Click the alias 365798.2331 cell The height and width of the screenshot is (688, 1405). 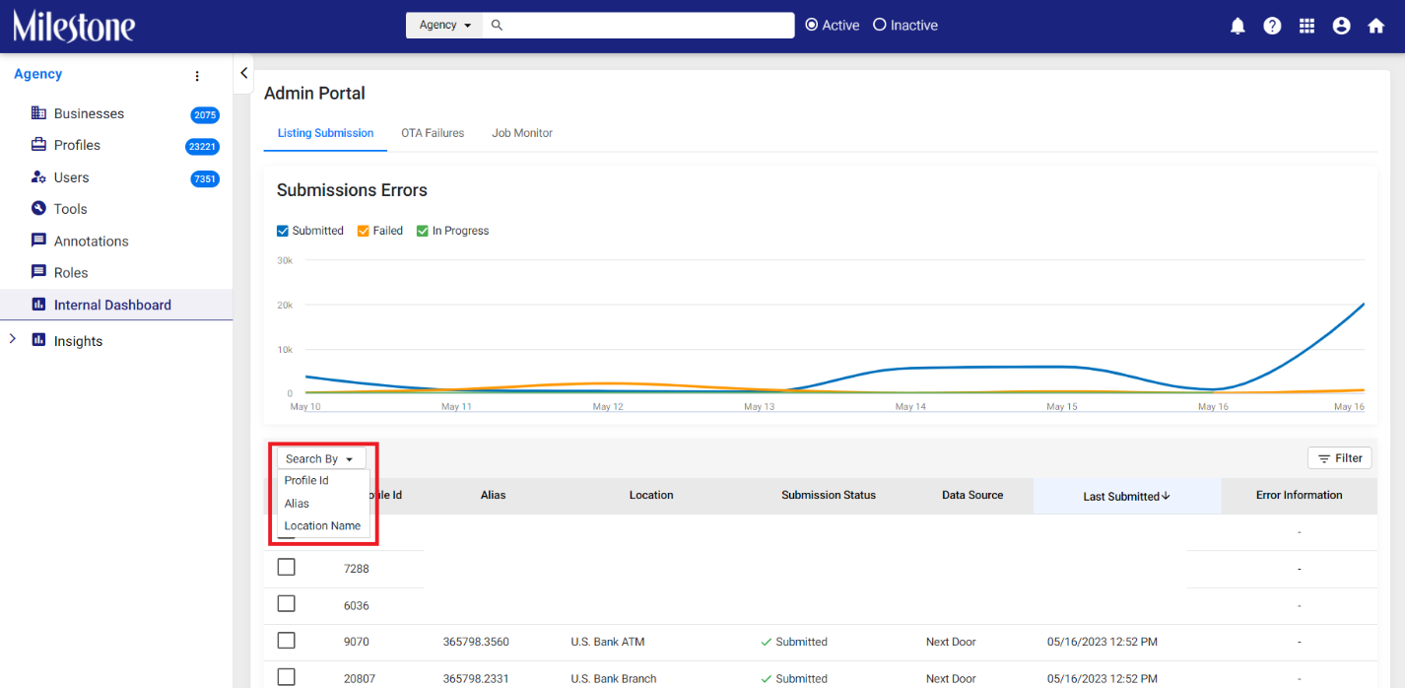(x=476, y=678)
